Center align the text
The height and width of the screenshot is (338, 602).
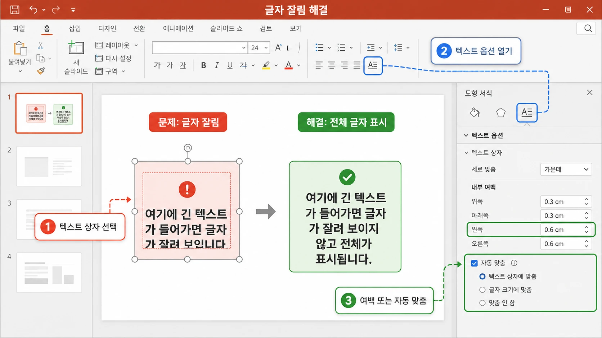click(332, 65)
